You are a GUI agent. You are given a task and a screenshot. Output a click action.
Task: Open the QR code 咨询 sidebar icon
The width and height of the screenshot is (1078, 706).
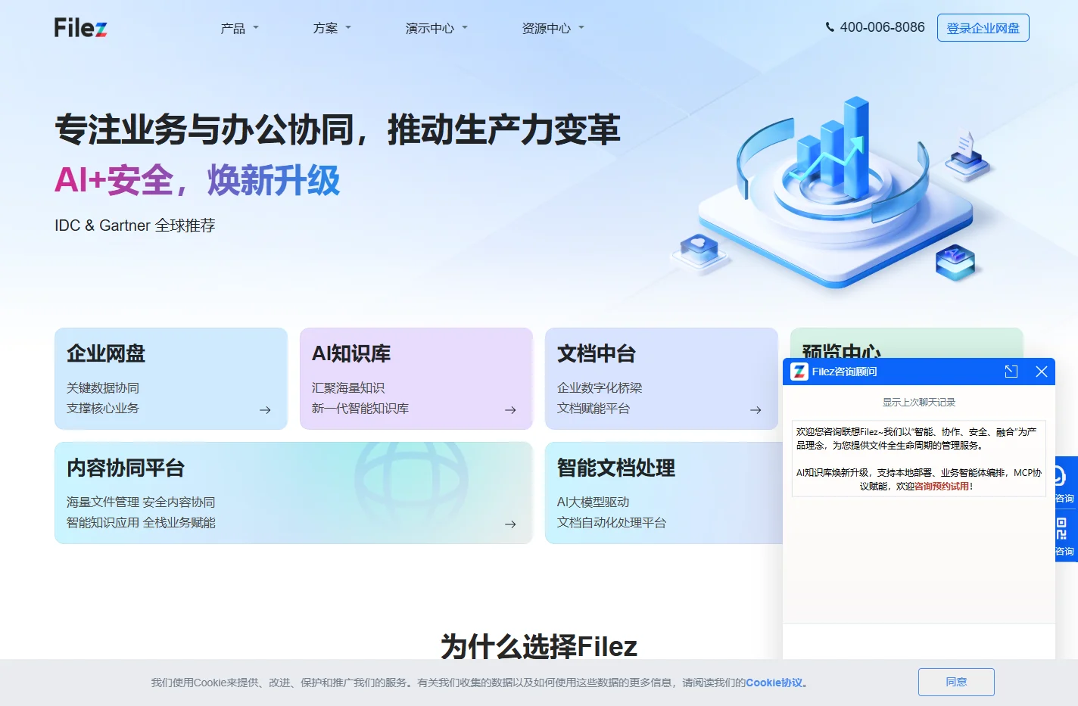coord(1064,535)
